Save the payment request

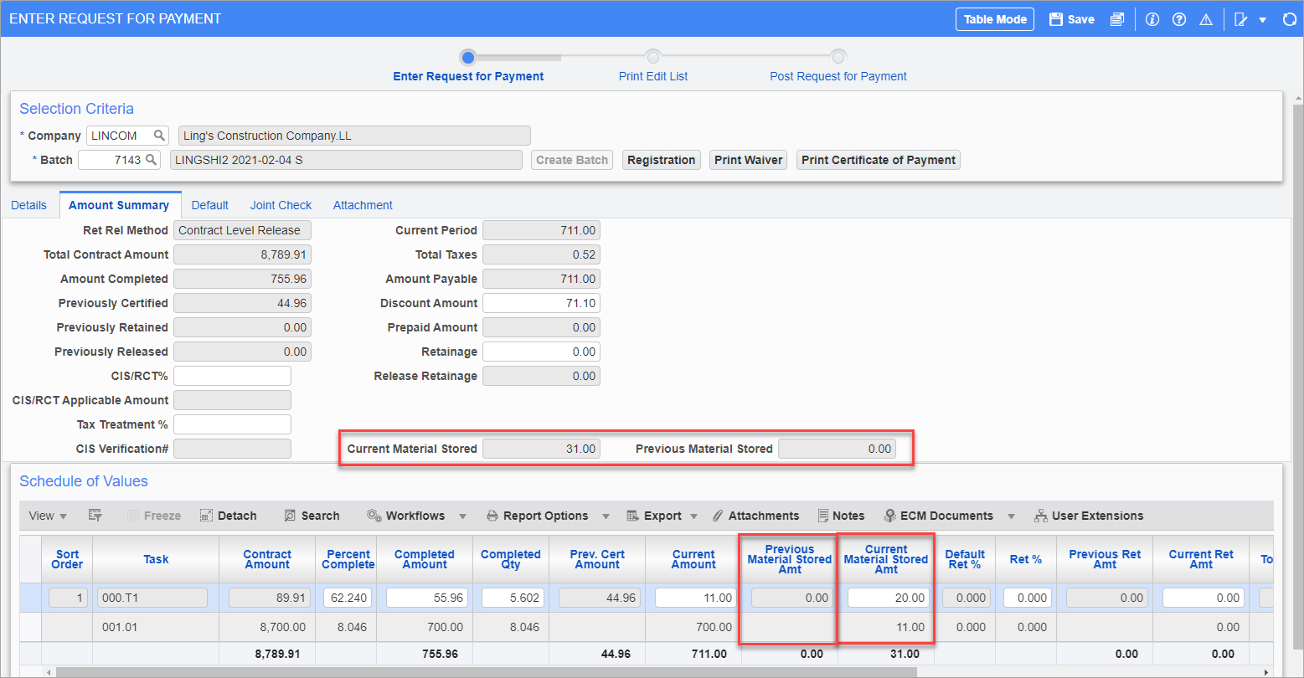pyautogui.click(x=1071, y=18)
